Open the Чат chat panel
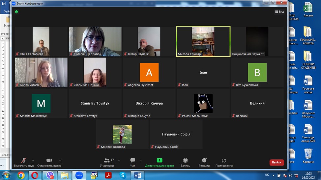 click(132, 162)
